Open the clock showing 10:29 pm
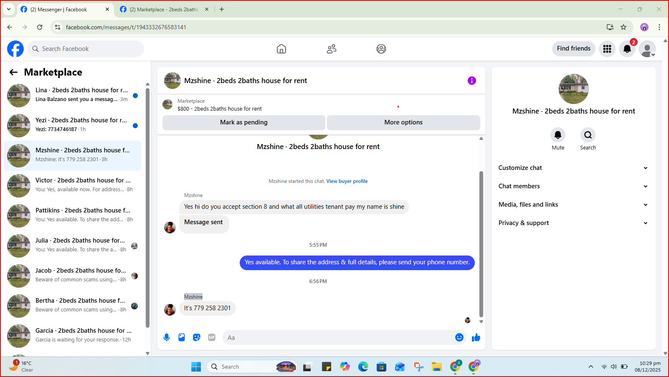 click(648, 366)
